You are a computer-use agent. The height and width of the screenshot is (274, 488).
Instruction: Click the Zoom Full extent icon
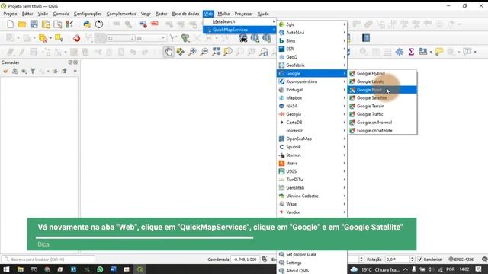click(216, 52)
